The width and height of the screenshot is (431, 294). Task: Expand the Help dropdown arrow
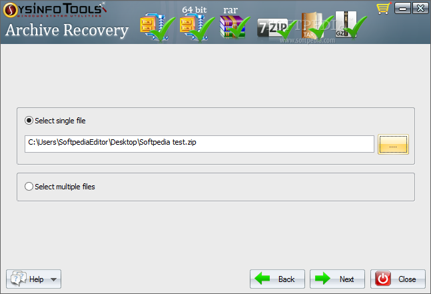[53, 279]
